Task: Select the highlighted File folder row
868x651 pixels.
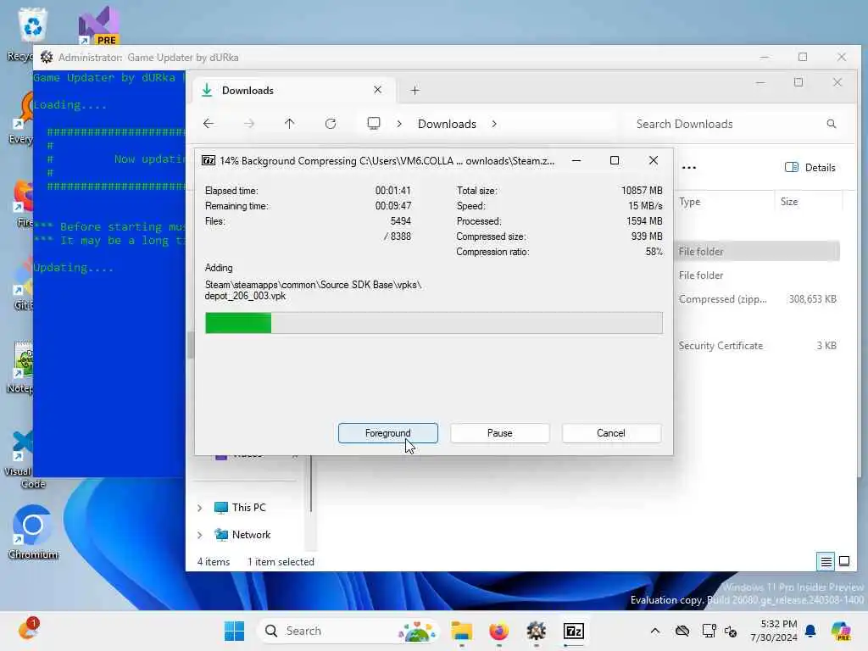Action: click(x=757, y=251)
